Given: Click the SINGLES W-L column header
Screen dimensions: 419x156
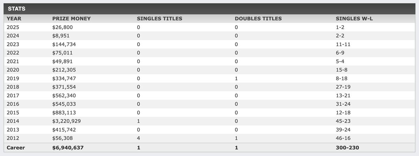Looking at the screenshot, I should coord(354,19).
